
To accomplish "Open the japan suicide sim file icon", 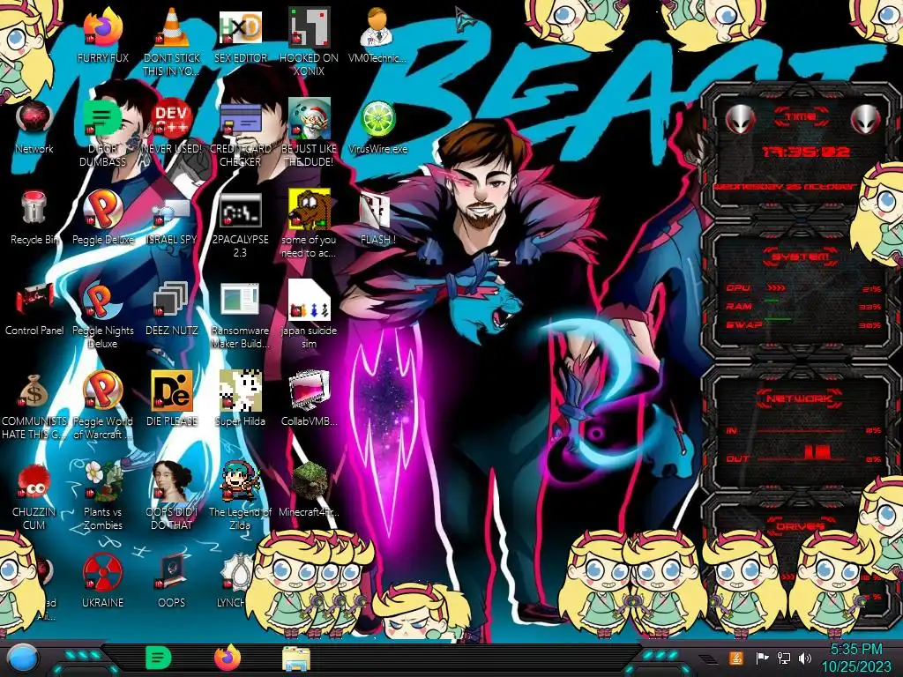I will [x=309, y=300].
